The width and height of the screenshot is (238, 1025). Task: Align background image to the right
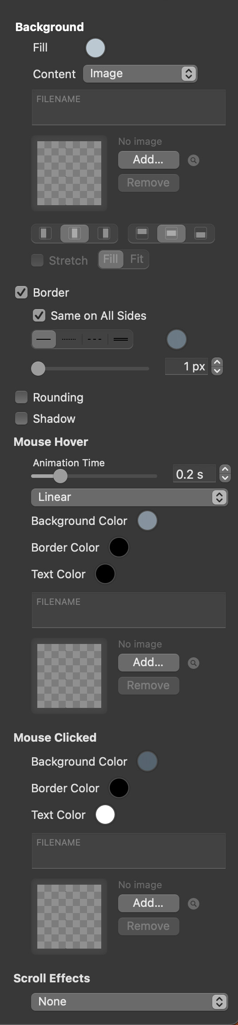click(104, 233)
